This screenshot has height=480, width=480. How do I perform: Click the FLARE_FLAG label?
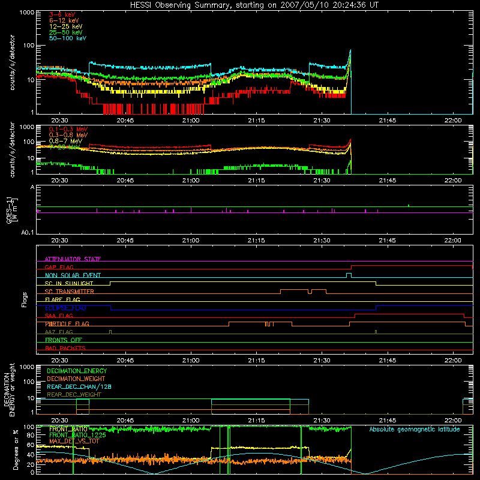[x=62, y=299]
